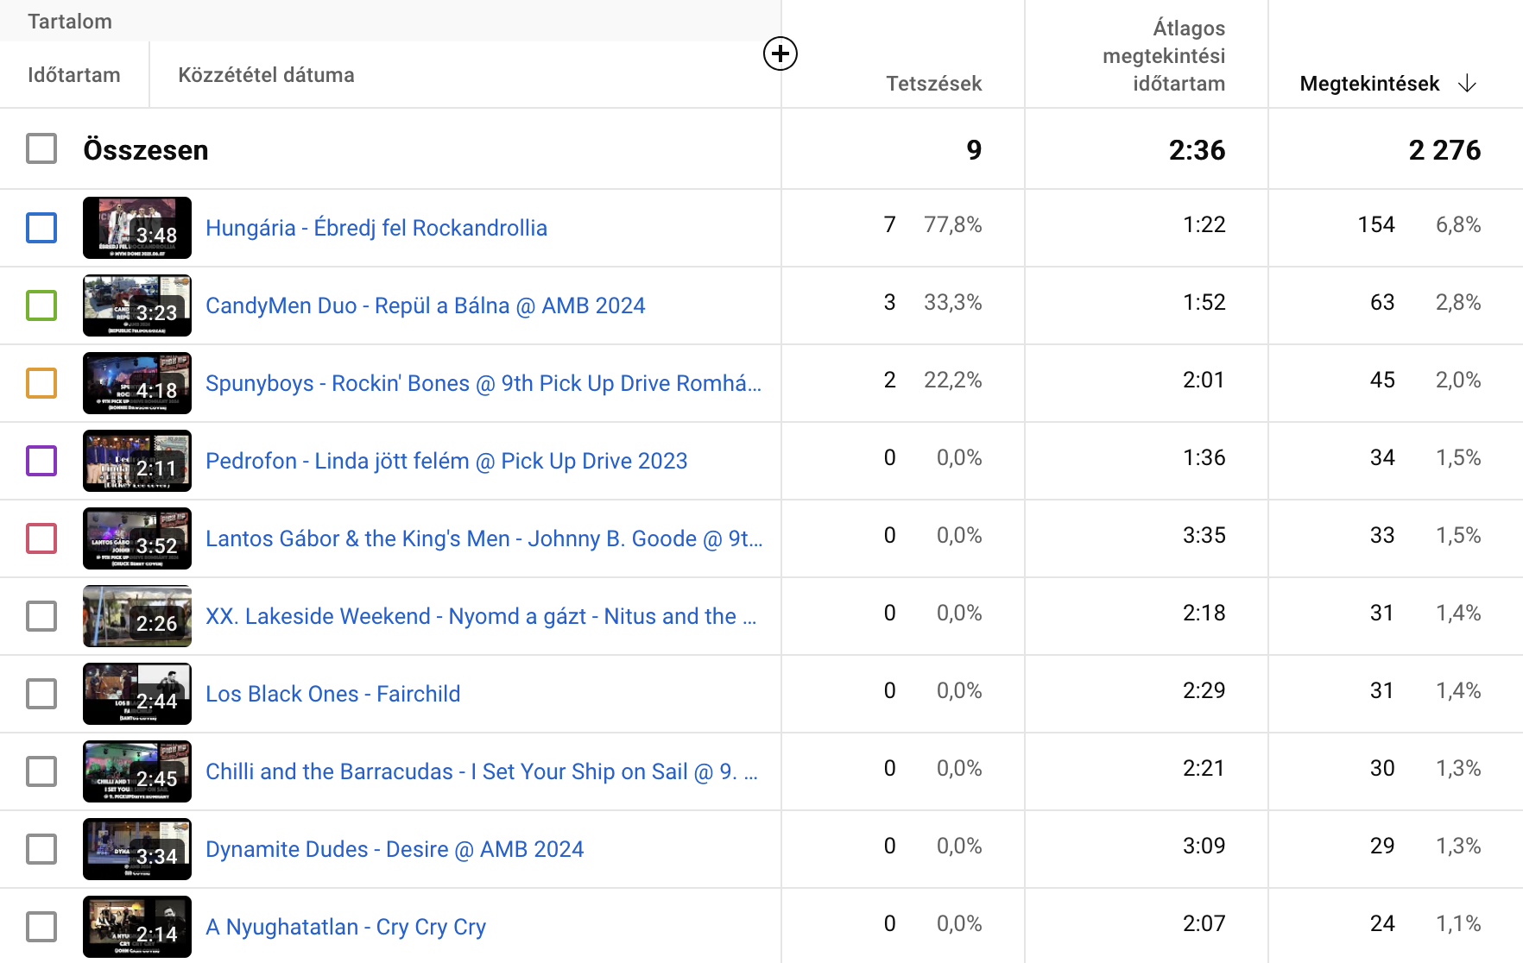The width and height of the screenshot is (1523, 963).
Task: Sort by Átlagos megtekintési időtartam header
Action: coord(1164,56)
